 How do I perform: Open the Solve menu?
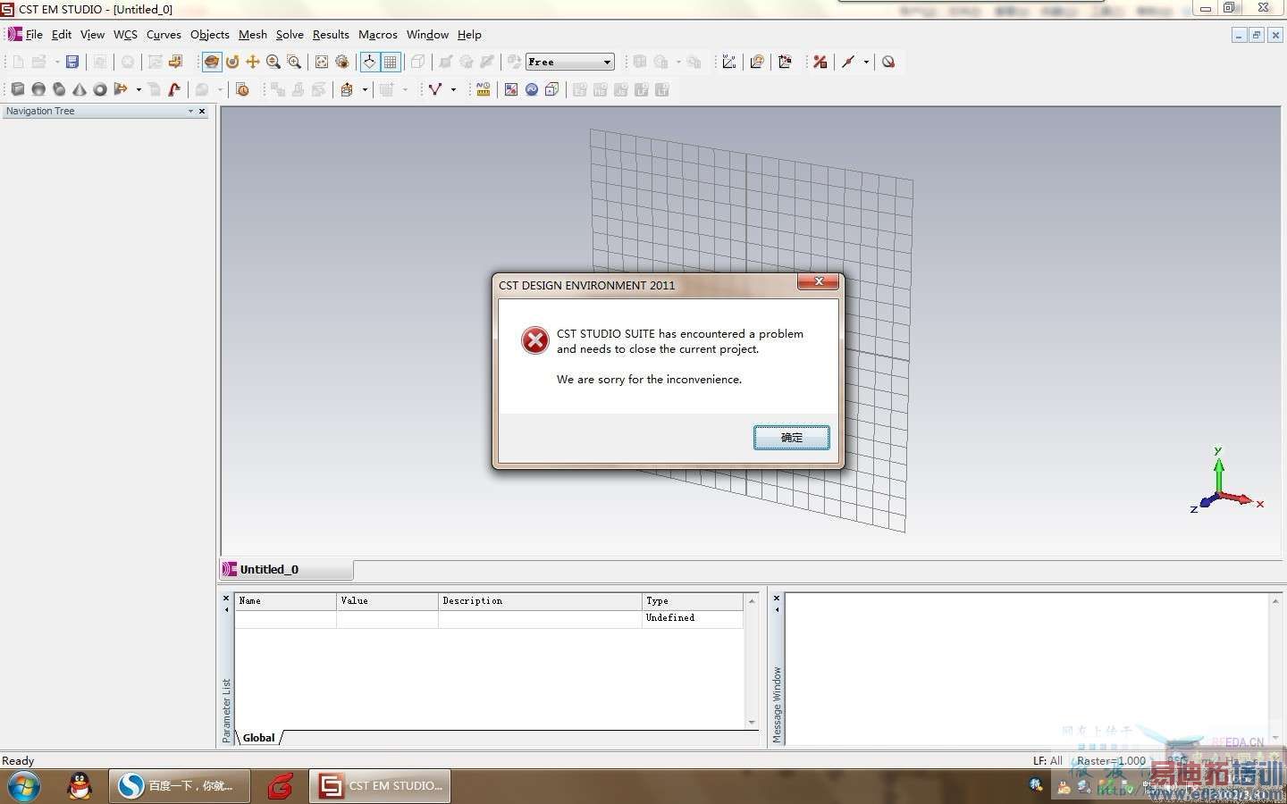coord(290,34)
